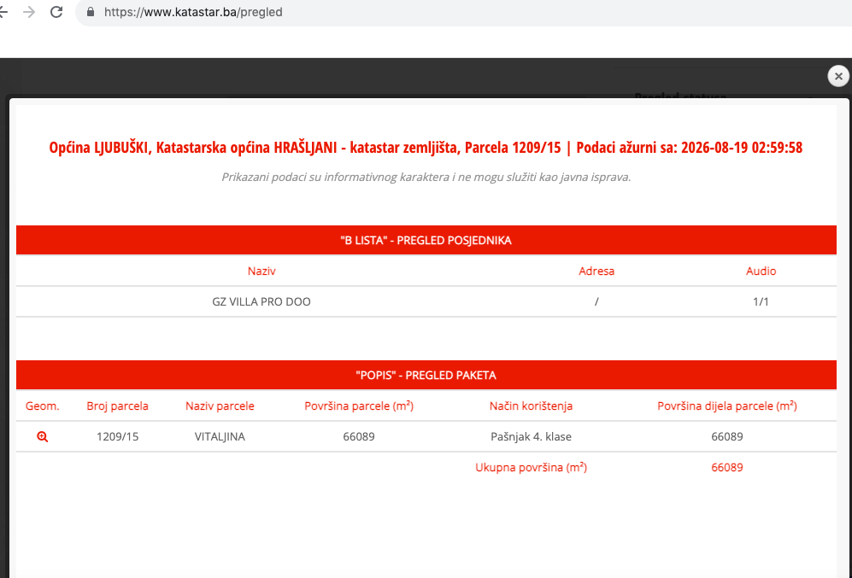852x578 pixels.
Task: Click the '"B LISTA" - PREGLED POSJEDNIKA' section header
Action: click(x=426, y=240)
